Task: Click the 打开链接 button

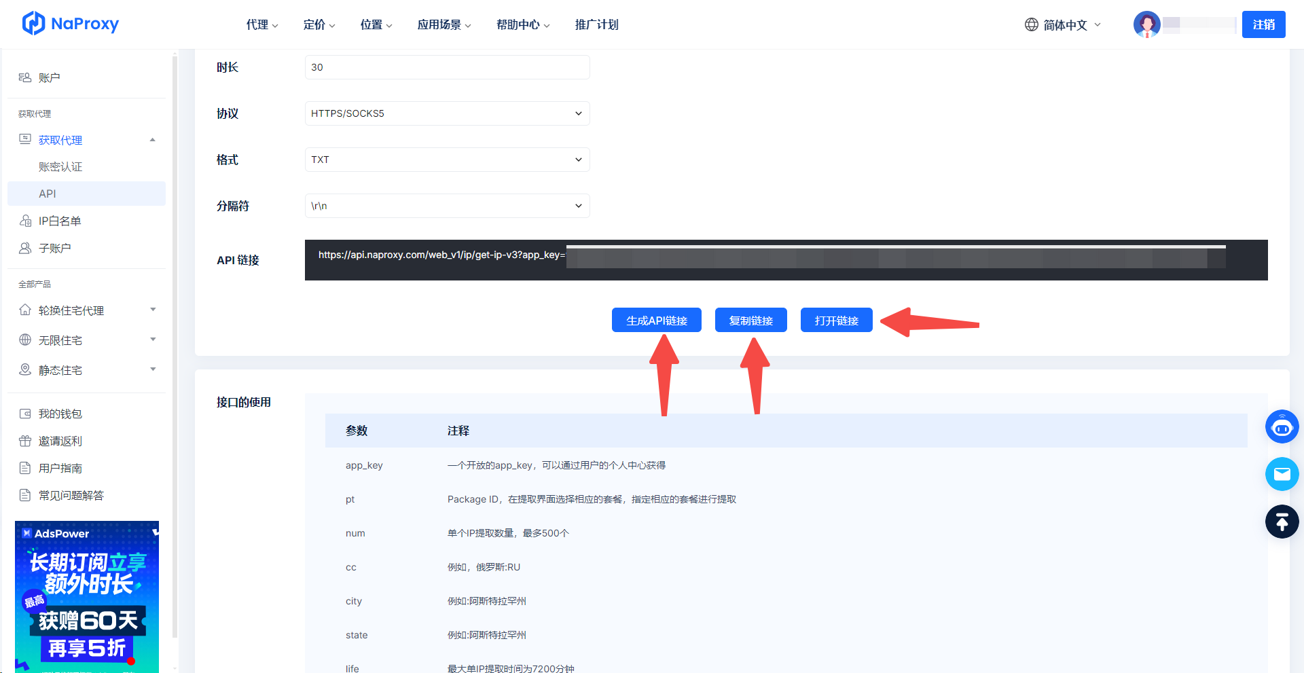Action: 836,320
